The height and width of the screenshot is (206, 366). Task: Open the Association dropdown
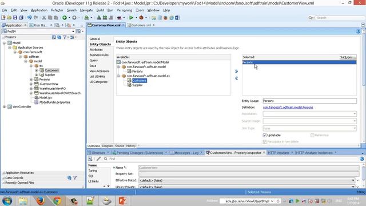[355, 114]
